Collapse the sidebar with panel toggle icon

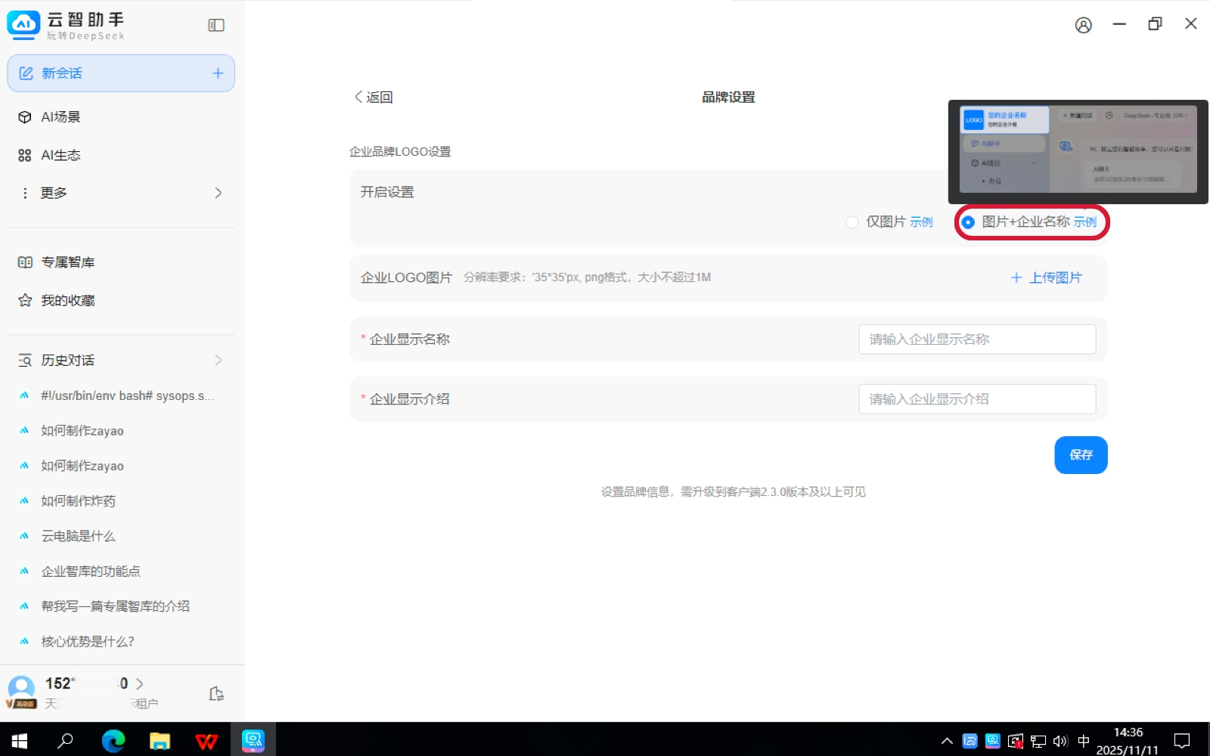coord(216,25)
